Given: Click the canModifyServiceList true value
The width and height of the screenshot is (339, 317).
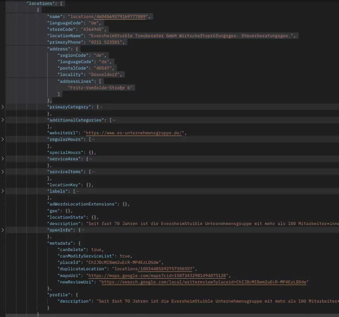Looking at the screenshot, I should point(126,256).
